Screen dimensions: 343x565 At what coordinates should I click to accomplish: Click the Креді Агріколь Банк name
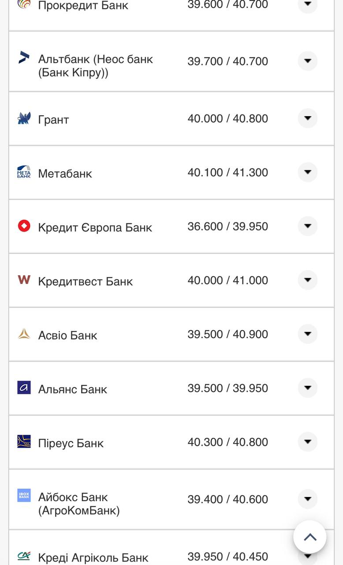click(x=93, y=558)
